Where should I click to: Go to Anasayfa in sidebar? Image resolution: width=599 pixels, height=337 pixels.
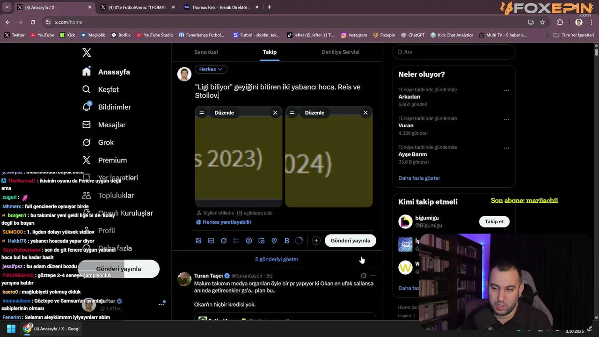point(106,72)
